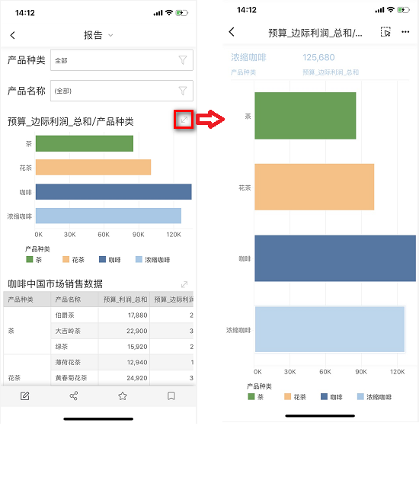Click the 绿茶 table cell
The image size is (419, 487).
(x=75, y=347)
